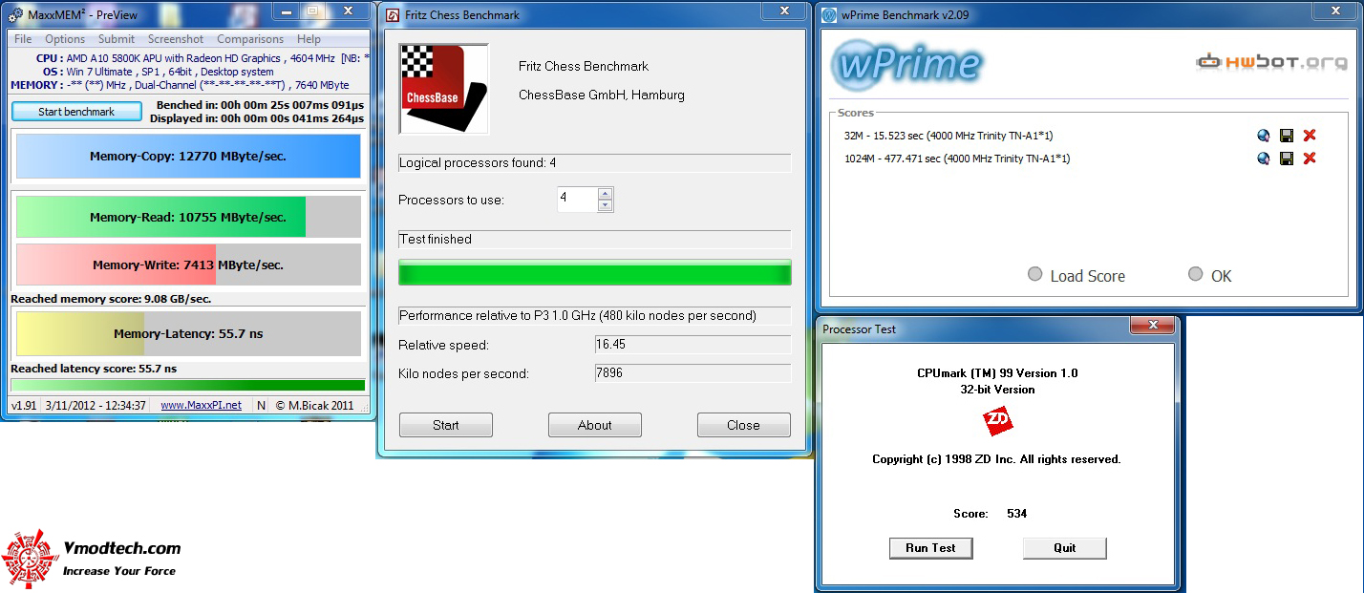Screen dimensions: 1364x593
Task: Click the Quit button in Processor Test
Action: coord(1065,548)
